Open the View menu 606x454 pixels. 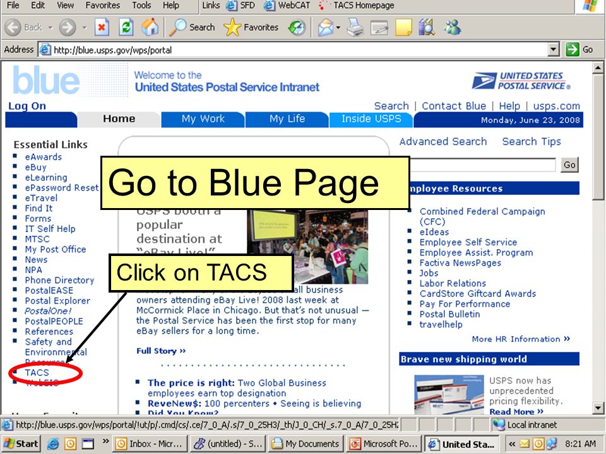coord(65,6)
